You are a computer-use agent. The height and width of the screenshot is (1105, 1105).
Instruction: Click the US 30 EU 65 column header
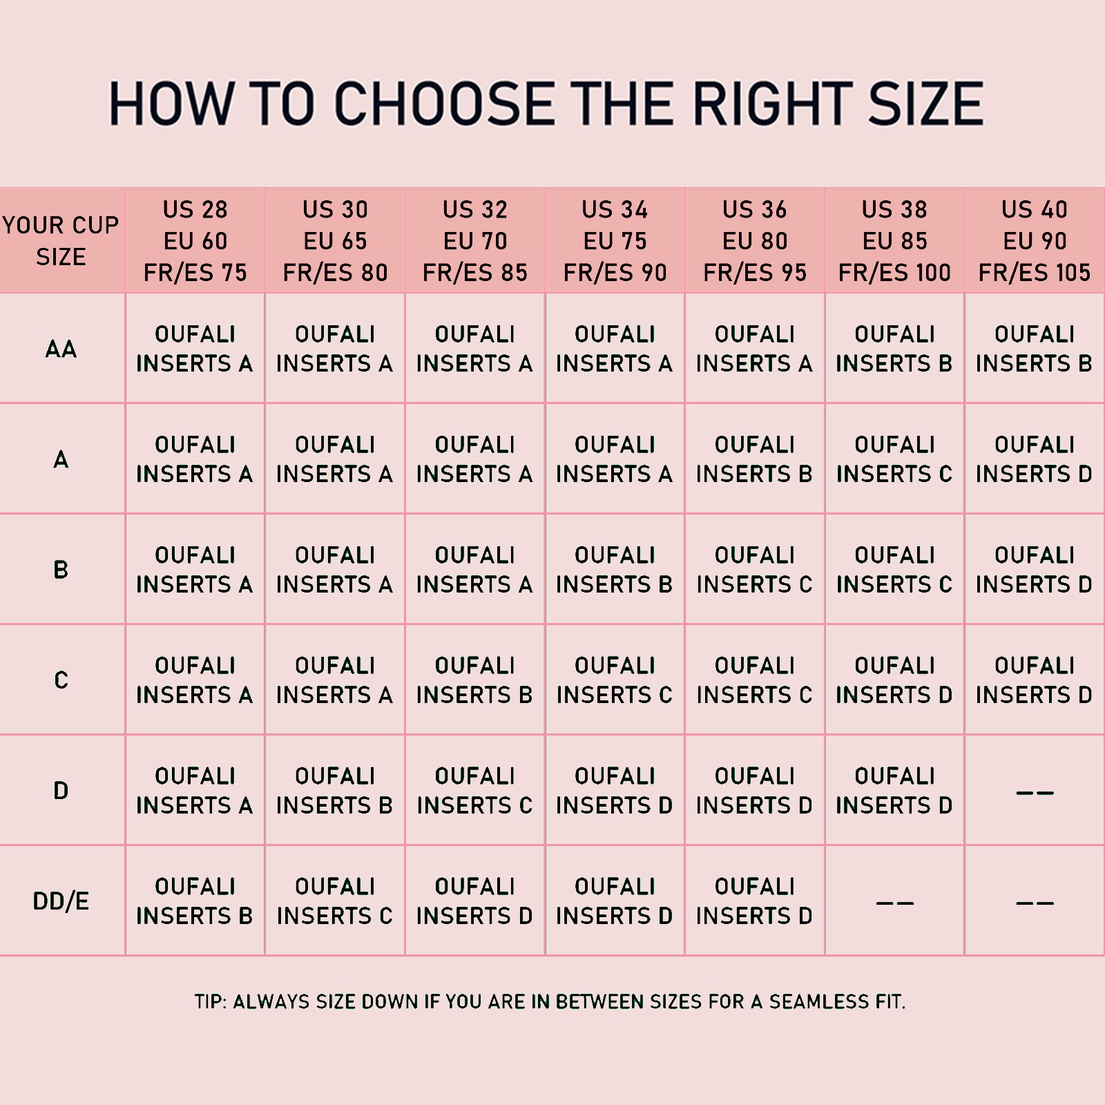pos(335,240)
